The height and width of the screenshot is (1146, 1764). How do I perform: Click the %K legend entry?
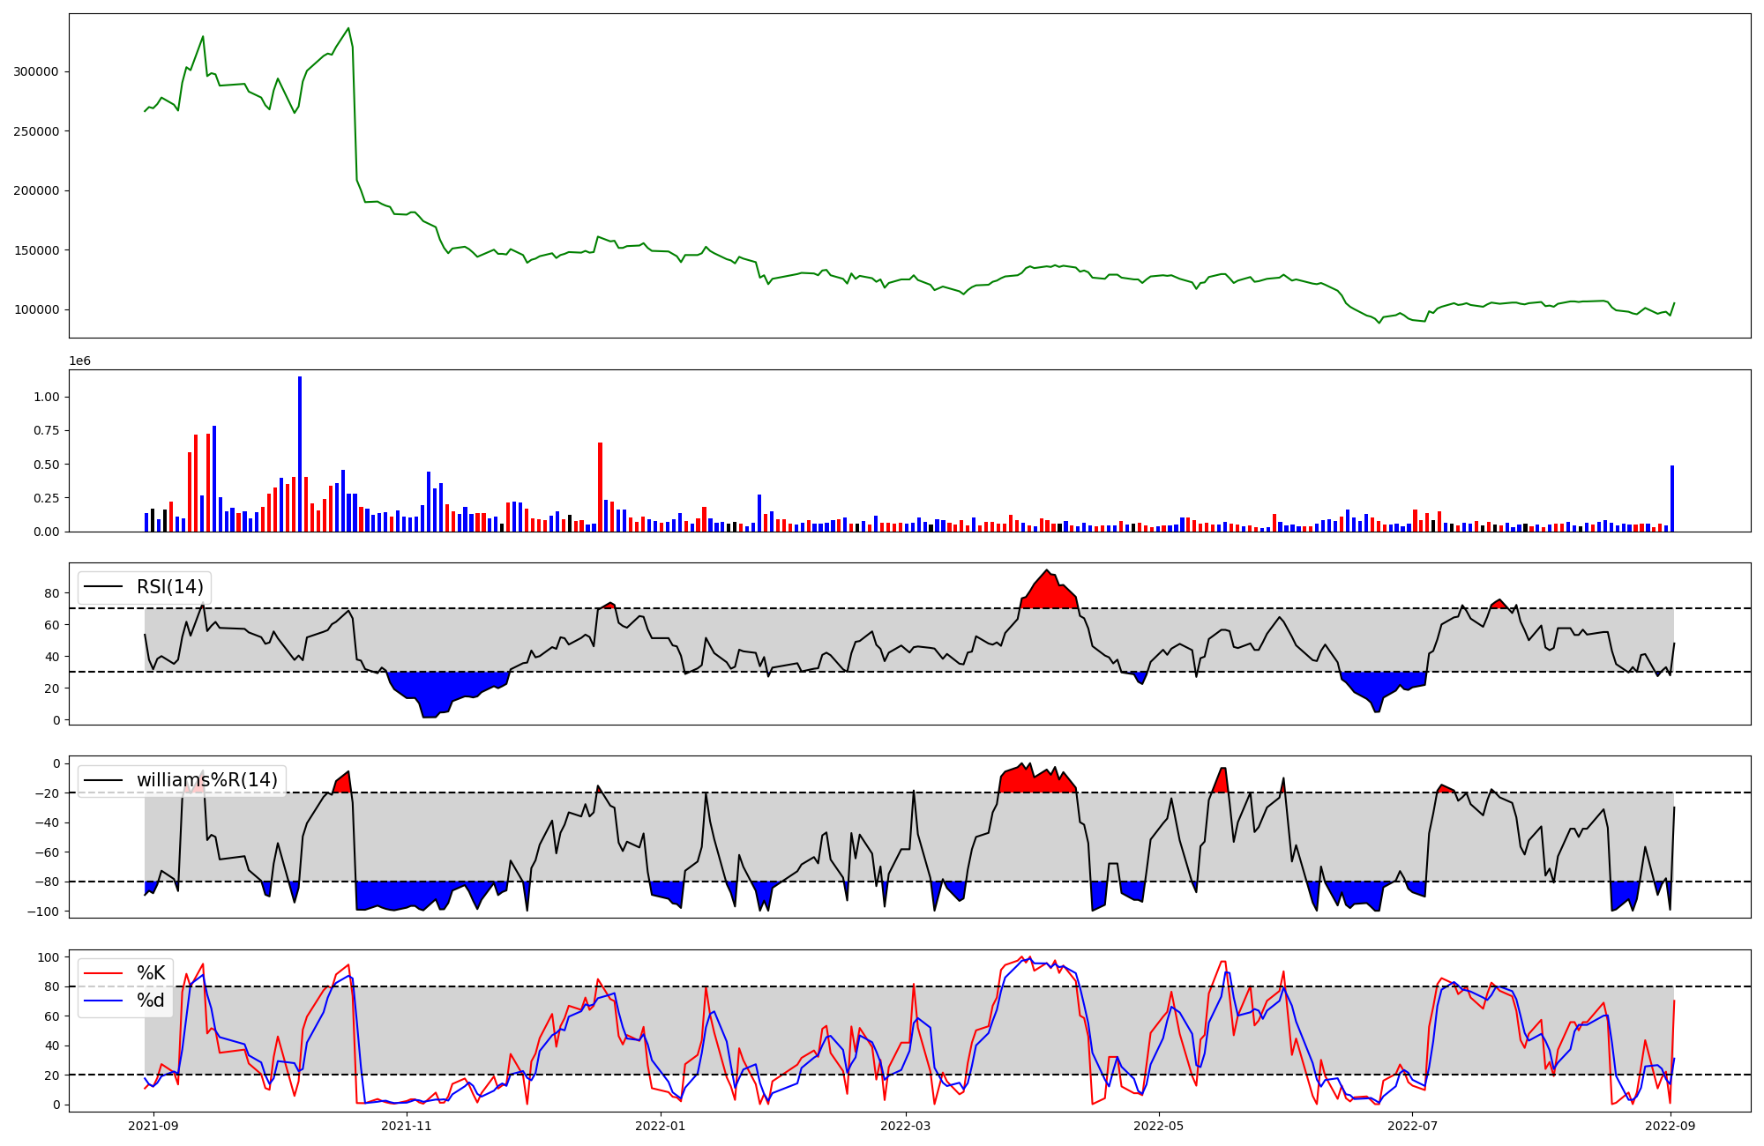(151, 973)
